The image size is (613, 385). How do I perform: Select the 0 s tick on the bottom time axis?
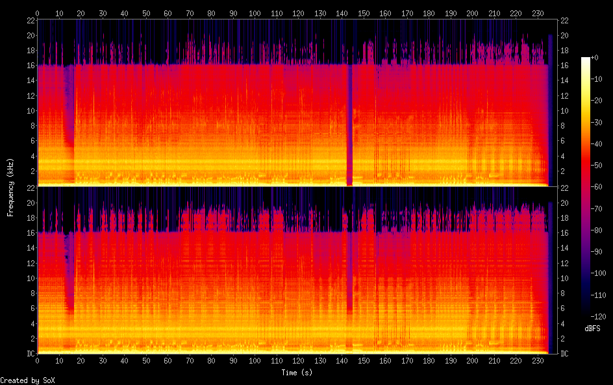[x=38, y=360]
